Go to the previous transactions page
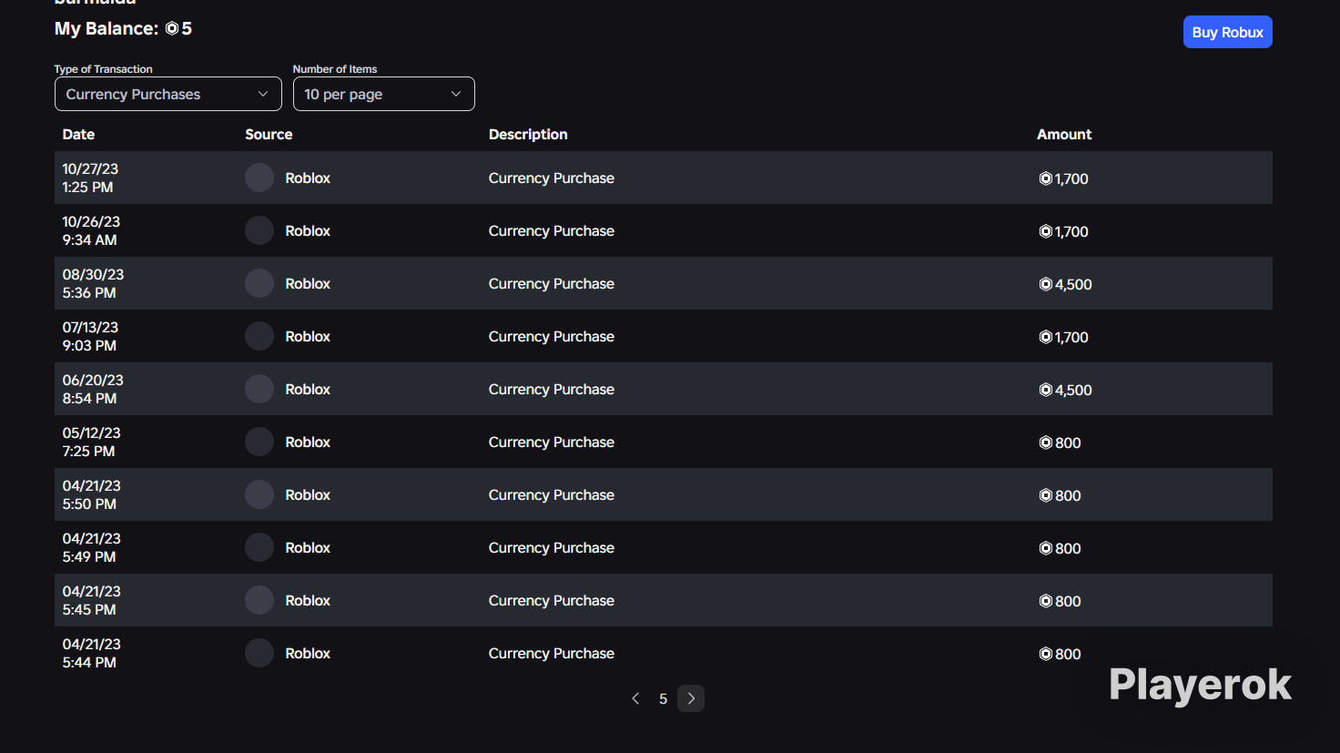 pyautogui.click(x=635, y=698)
